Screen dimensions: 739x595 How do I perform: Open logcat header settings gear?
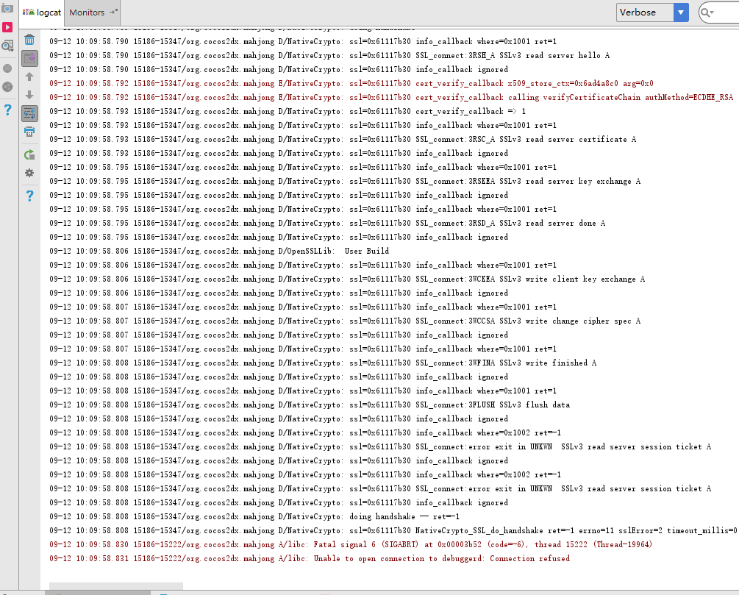tap(29, 173)
